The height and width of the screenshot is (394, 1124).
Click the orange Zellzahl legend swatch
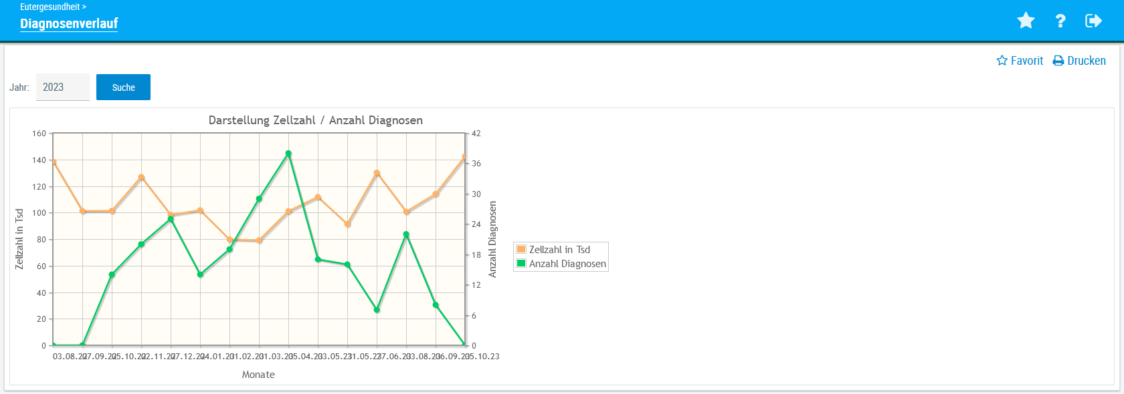click(x=521, y=249)
